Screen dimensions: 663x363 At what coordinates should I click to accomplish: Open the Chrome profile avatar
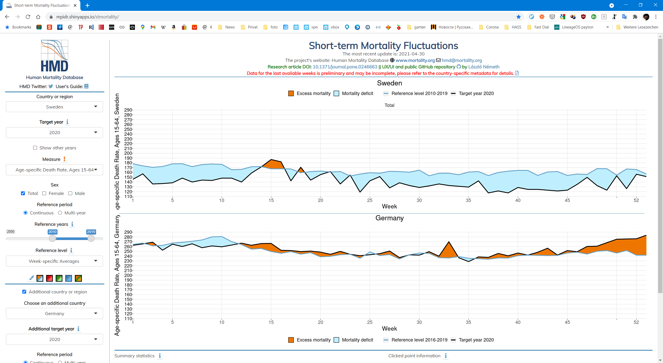(646, 17)
